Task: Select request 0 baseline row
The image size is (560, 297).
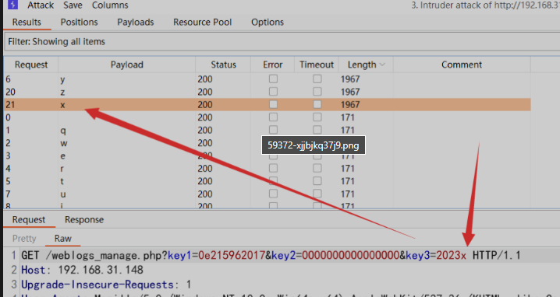Action: (x=268, y=117)
